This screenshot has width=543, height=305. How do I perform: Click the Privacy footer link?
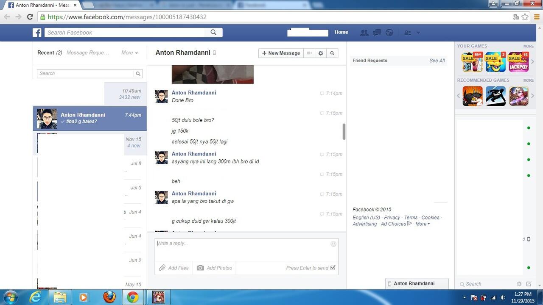click(392, 218)
